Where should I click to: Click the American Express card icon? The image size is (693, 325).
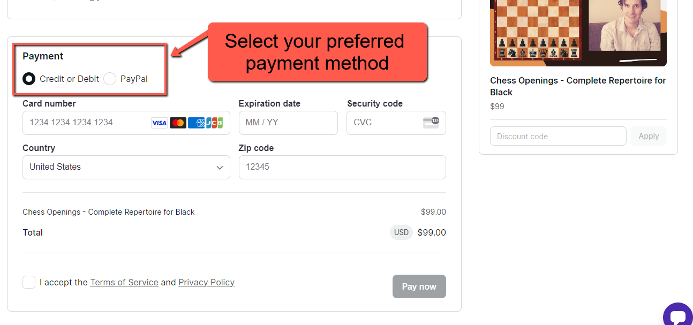click(197, 123)
